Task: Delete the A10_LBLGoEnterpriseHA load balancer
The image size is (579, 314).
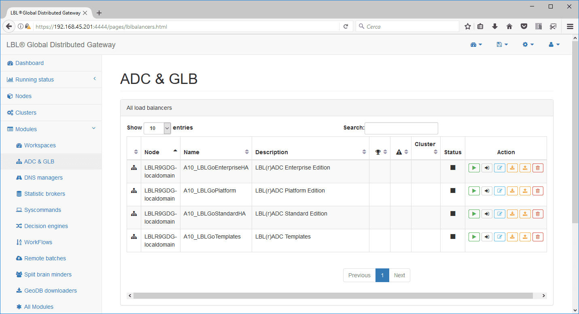Action: (x=538, y=168)
